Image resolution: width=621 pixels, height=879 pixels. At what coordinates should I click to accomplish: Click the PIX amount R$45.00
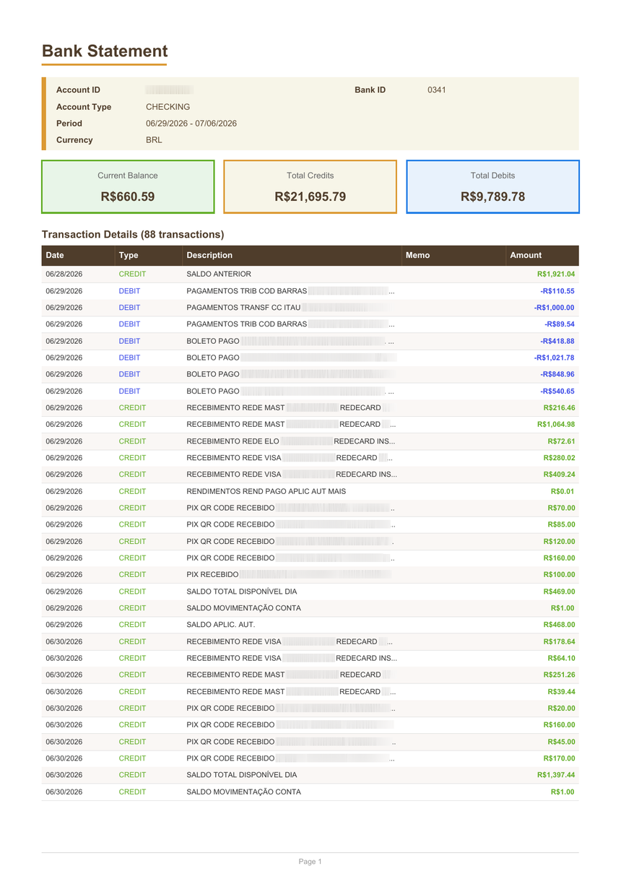pyautogui.click(x=561, y=742)
